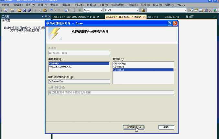The width and height of the screenshot is (219, 139).
Task: Open the 窗口 menu
Action: 157,5
